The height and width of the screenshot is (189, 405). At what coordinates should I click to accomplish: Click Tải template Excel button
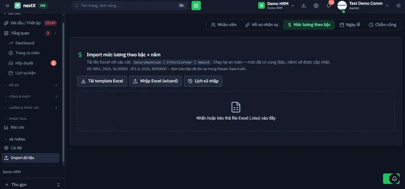[x=102, y=81]
